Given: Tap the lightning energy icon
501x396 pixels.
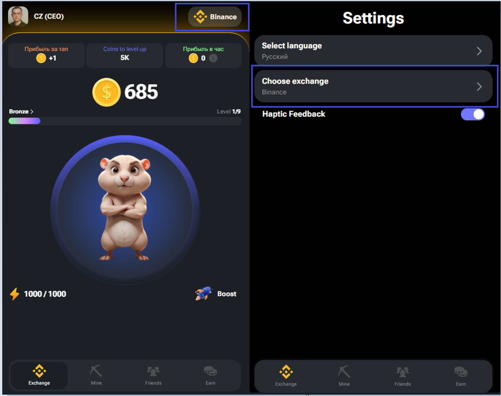Looking at the screenshot, I should (15, 294).
